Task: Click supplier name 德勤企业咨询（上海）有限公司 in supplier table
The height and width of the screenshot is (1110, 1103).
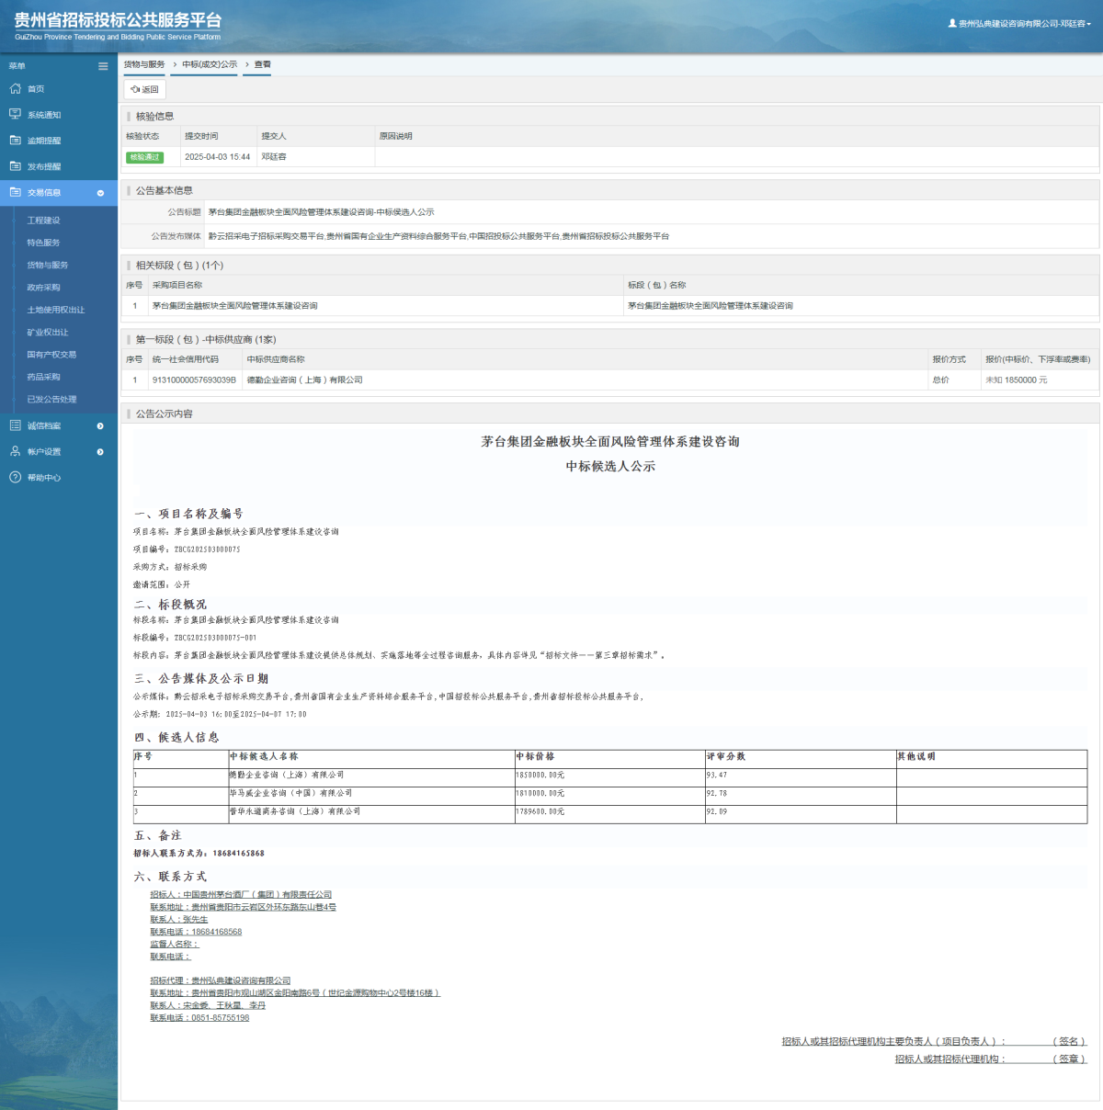Action: tap(304, 379)
